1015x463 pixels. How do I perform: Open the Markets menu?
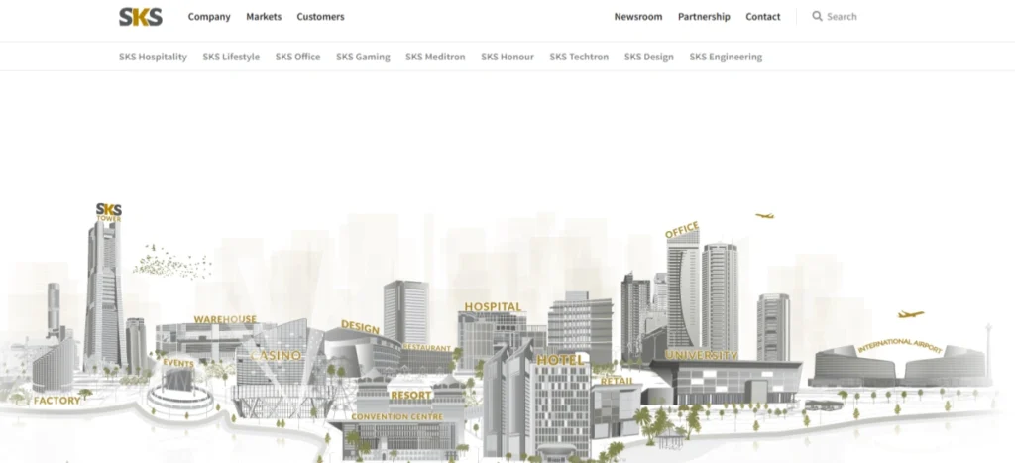click(264, 17)
